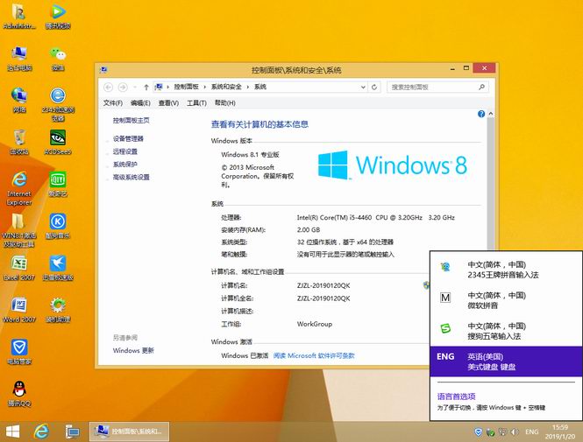The height and width of the screenshot is (442, 583).
Task: Click the refresh button in address bar
Action: coord(374,87)
